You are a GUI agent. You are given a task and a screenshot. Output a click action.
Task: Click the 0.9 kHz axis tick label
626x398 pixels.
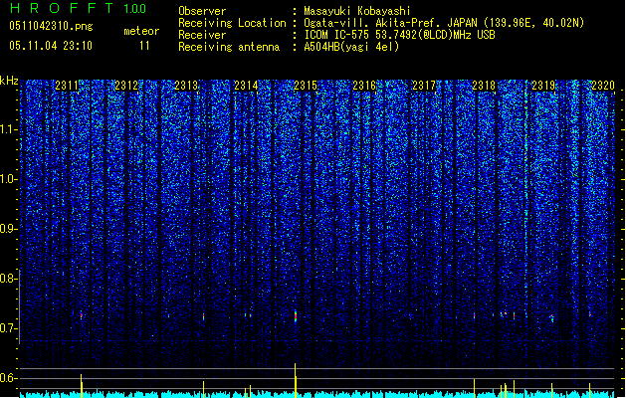8,229
